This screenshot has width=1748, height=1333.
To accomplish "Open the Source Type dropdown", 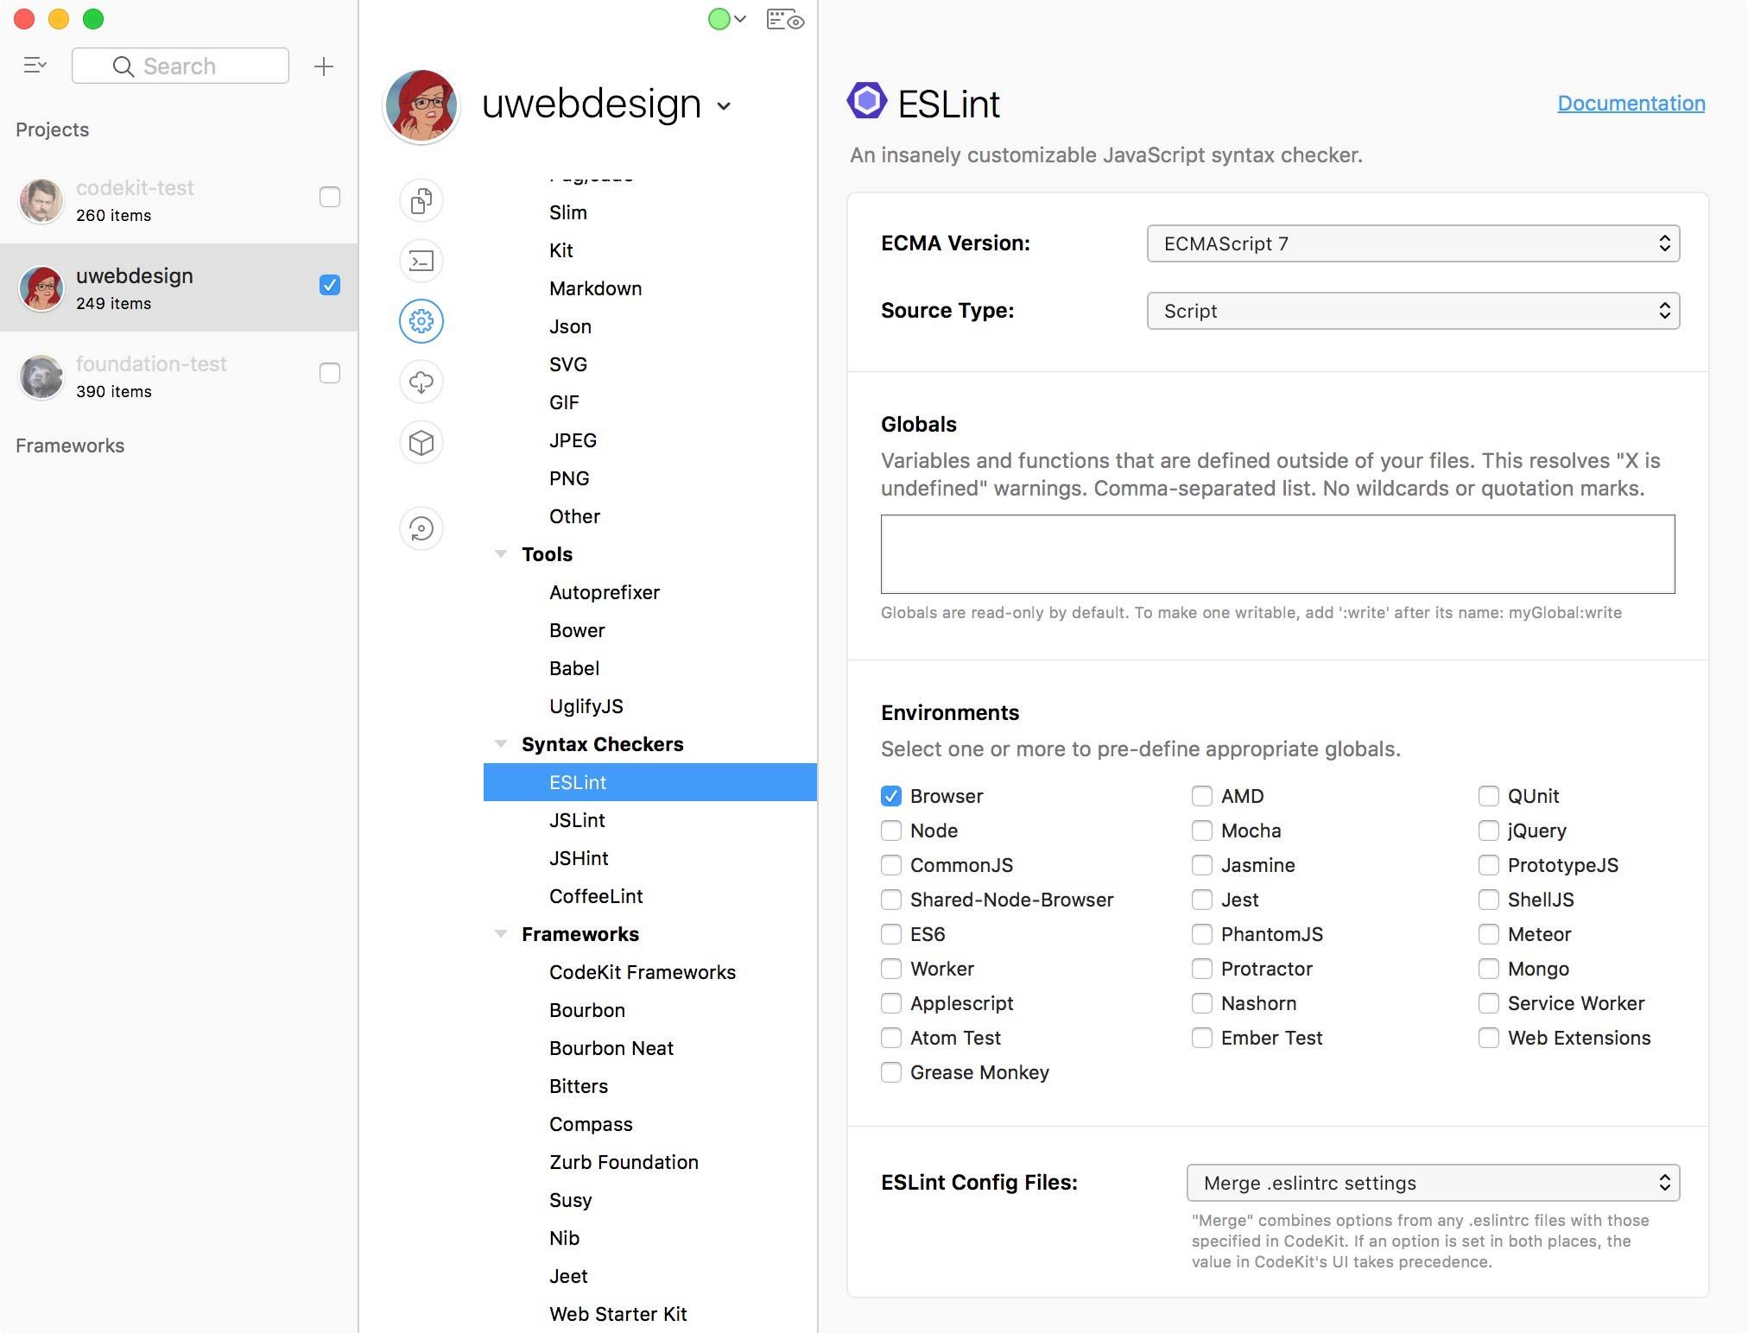I will 1413,311.
